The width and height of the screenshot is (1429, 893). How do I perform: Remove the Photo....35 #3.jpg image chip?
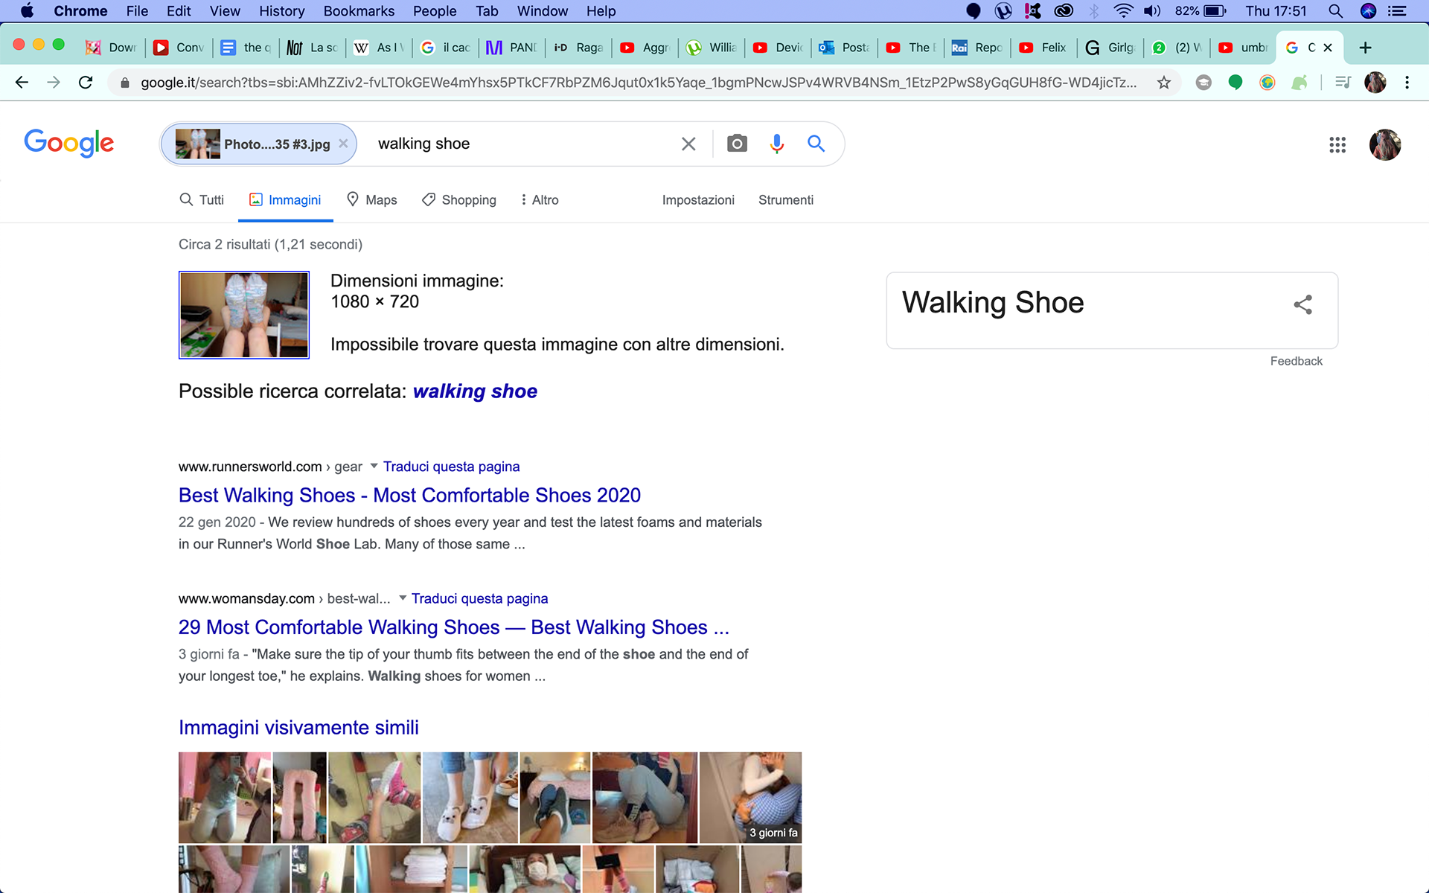point(343,144)
